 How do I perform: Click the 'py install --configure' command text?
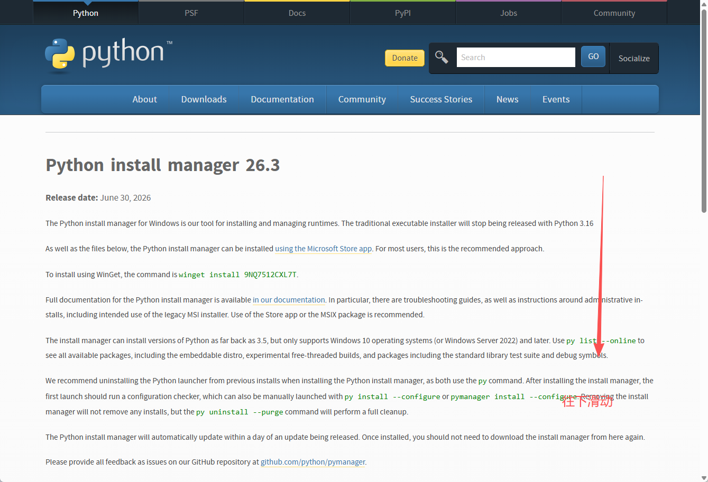392,396
